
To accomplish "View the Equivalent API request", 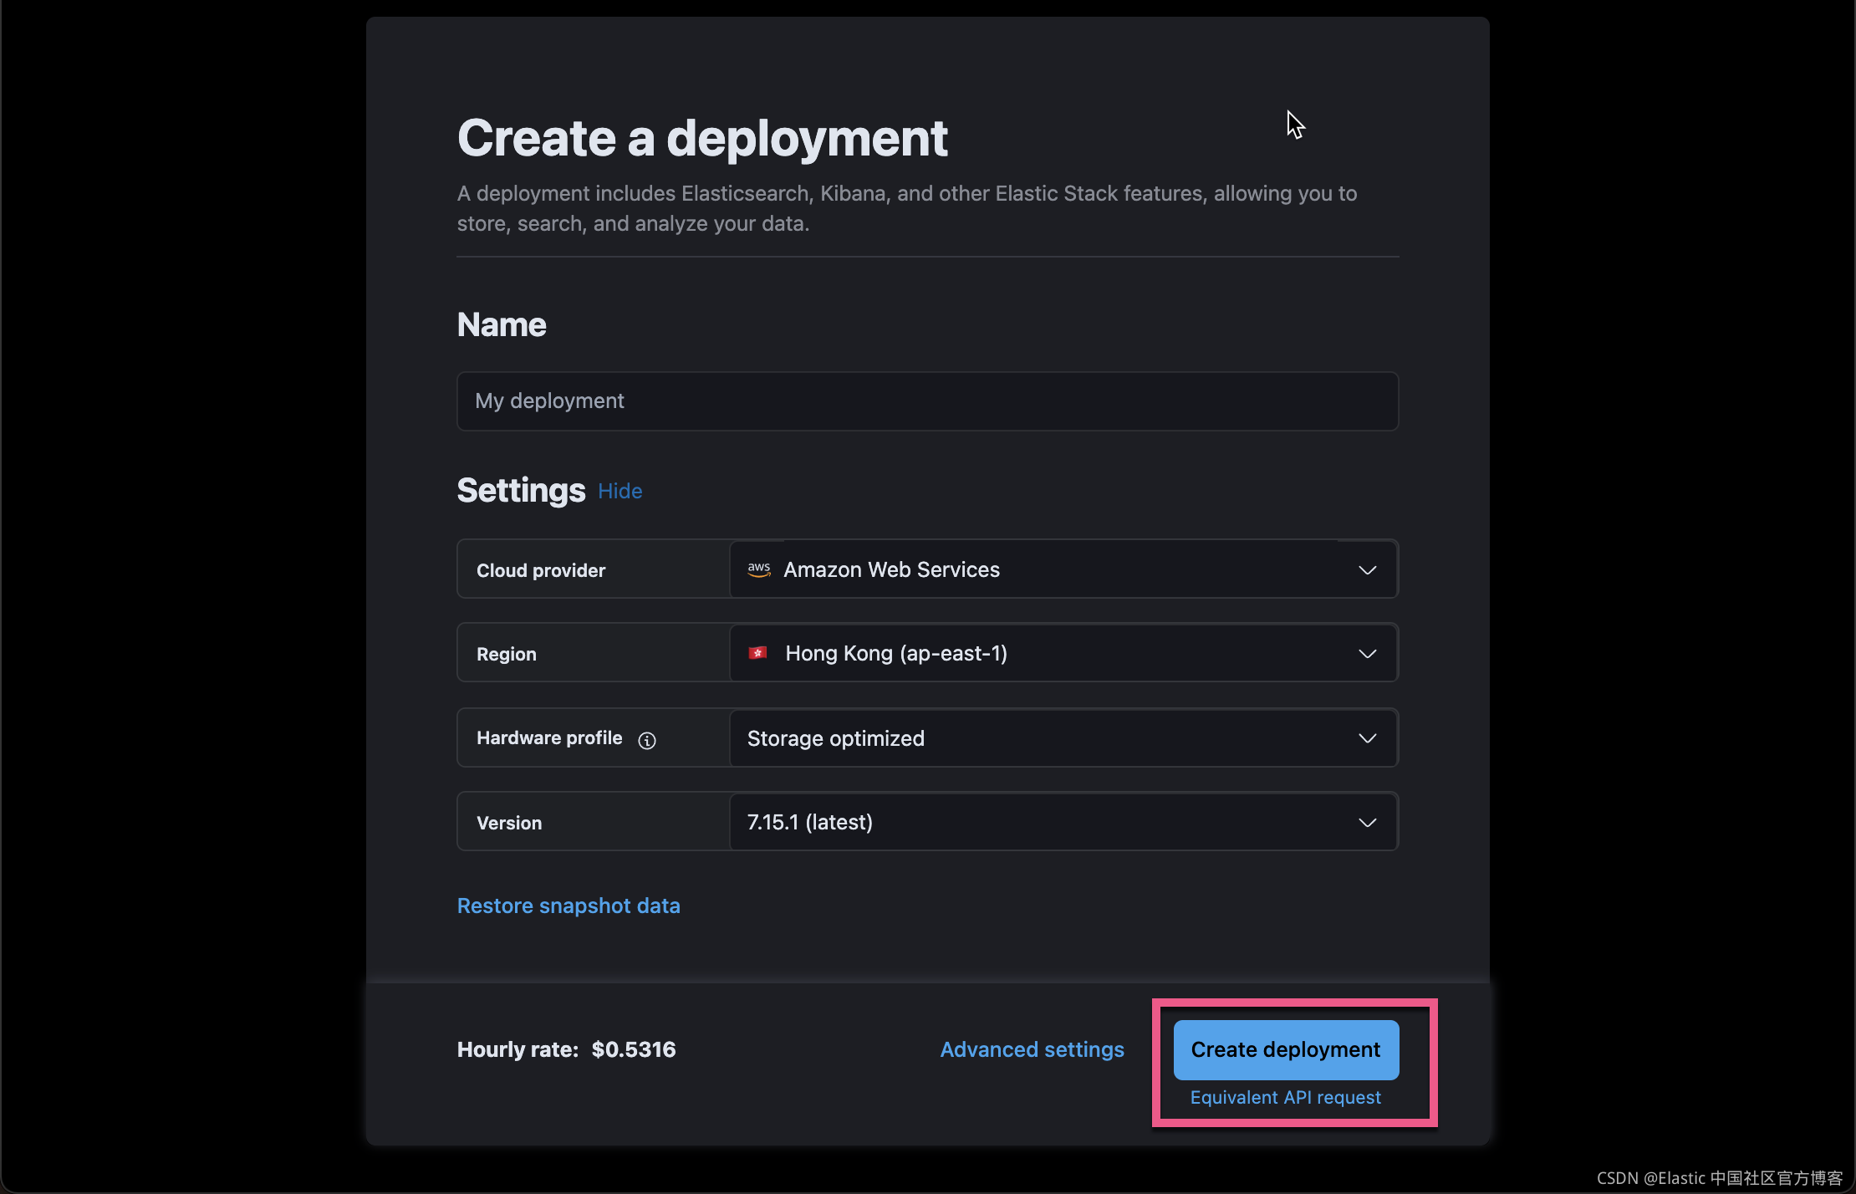I will click(x=1286, y=1098).
